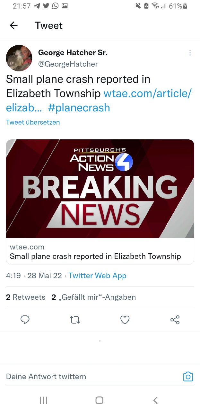Image resolution: width=200 pixels, height=412 pixels.
Task: Open the reply comment icon
Action: click(x=25, y=320)
